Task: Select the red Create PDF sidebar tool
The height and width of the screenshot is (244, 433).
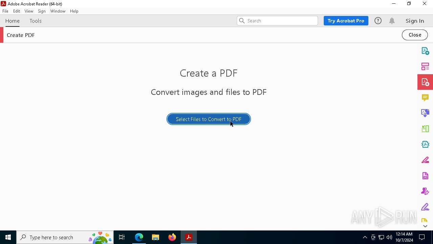Action: (425, 82)
